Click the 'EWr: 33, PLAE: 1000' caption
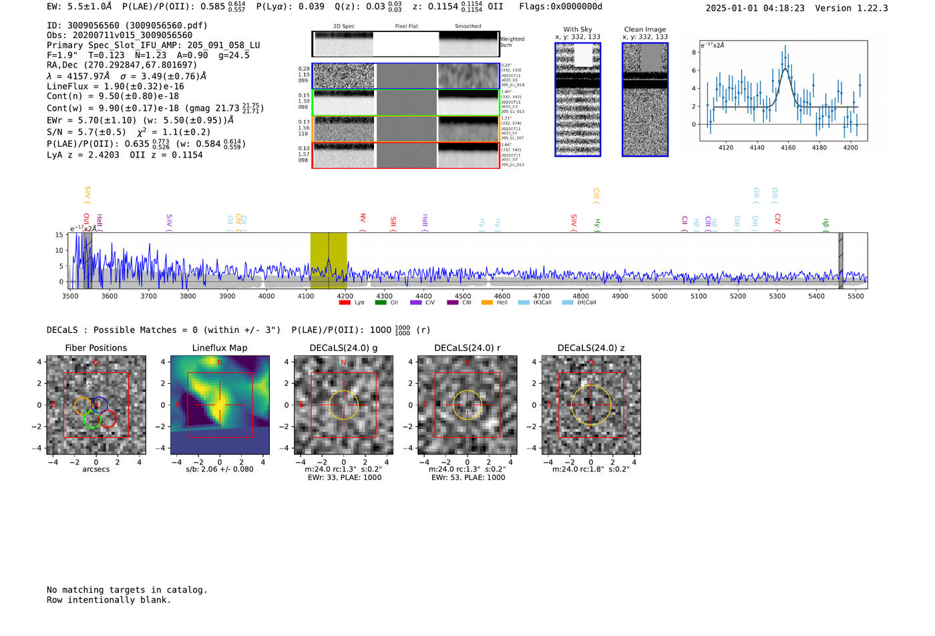Screen dimensions: 935x636 345,478
